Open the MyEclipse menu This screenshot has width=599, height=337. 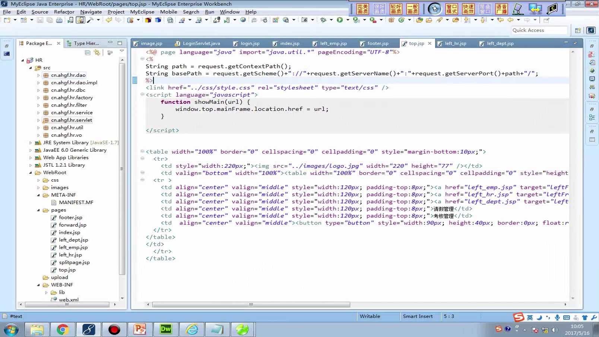142,12
